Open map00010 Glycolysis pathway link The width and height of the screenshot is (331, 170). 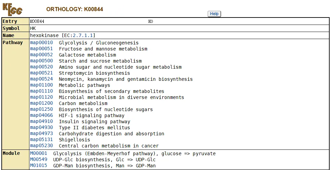coord(41,43)
